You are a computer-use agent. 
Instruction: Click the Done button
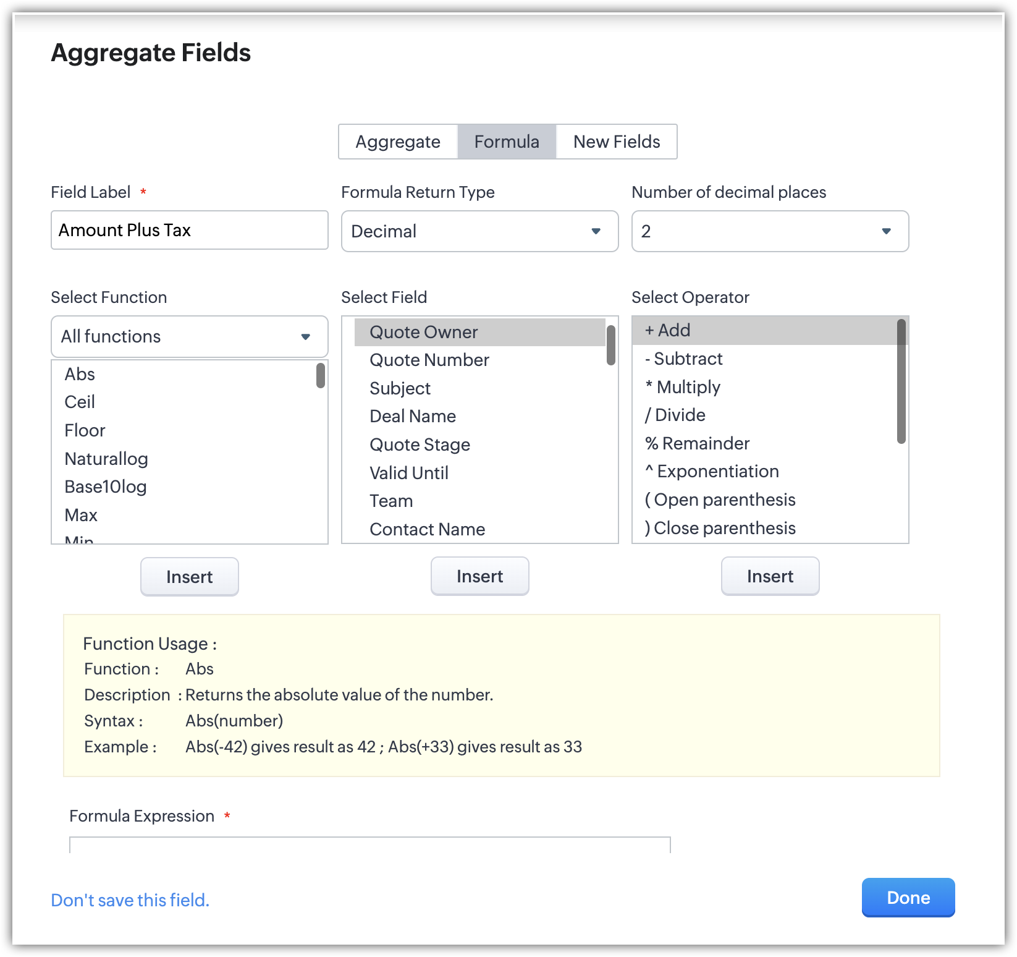coord(908,898)
